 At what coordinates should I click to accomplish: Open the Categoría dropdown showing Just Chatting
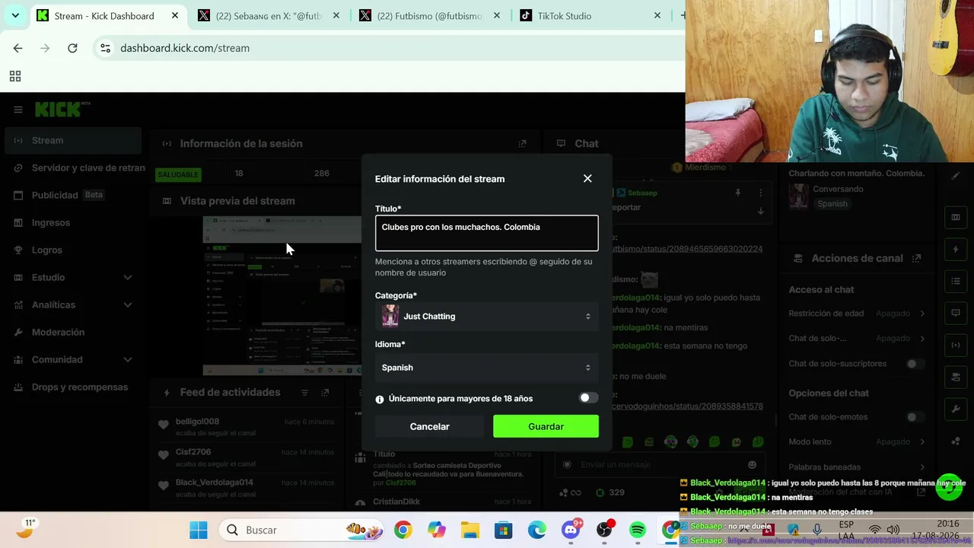click(x=487, y=316)
